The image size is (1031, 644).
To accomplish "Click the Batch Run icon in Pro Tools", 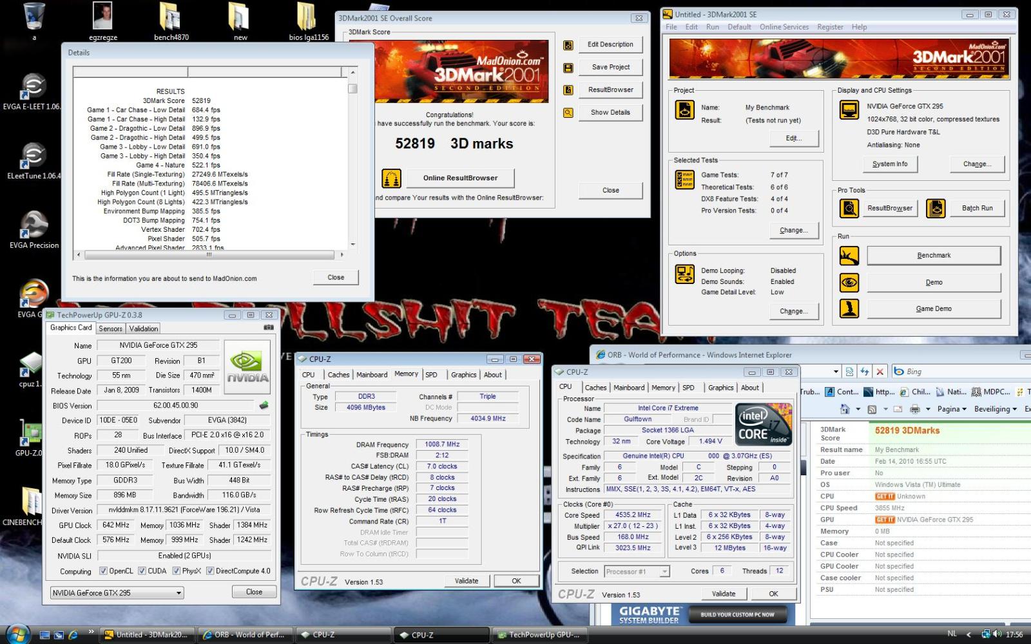I will pos(936,208).
